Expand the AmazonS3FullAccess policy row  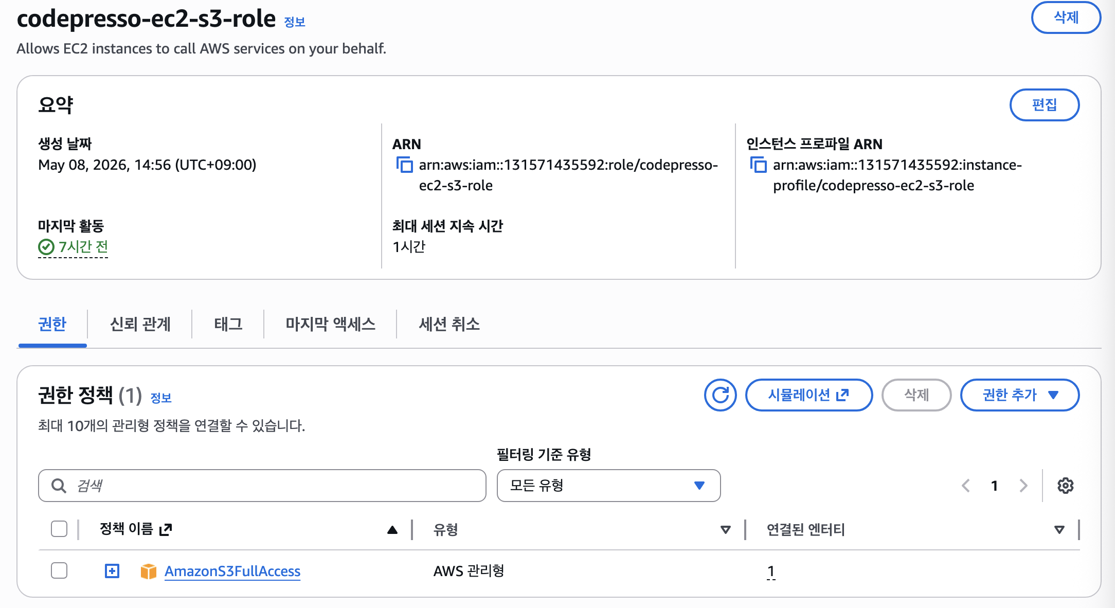coord(112,571)
